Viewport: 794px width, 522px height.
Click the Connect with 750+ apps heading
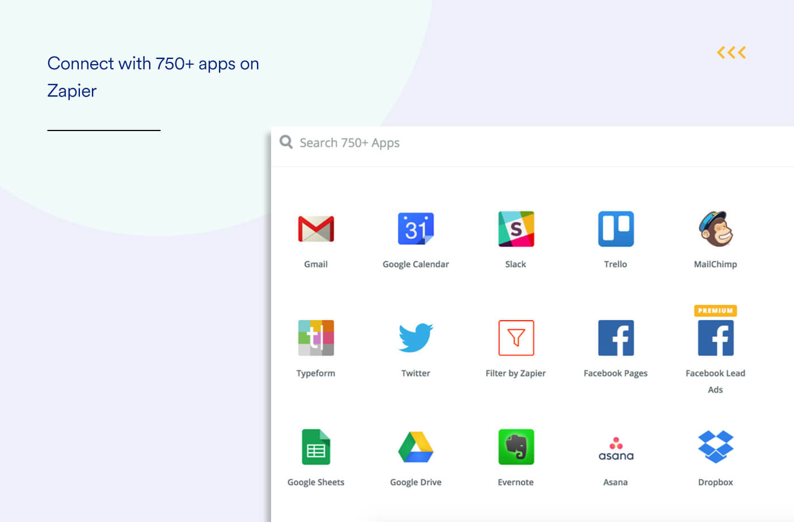(153, 77)
